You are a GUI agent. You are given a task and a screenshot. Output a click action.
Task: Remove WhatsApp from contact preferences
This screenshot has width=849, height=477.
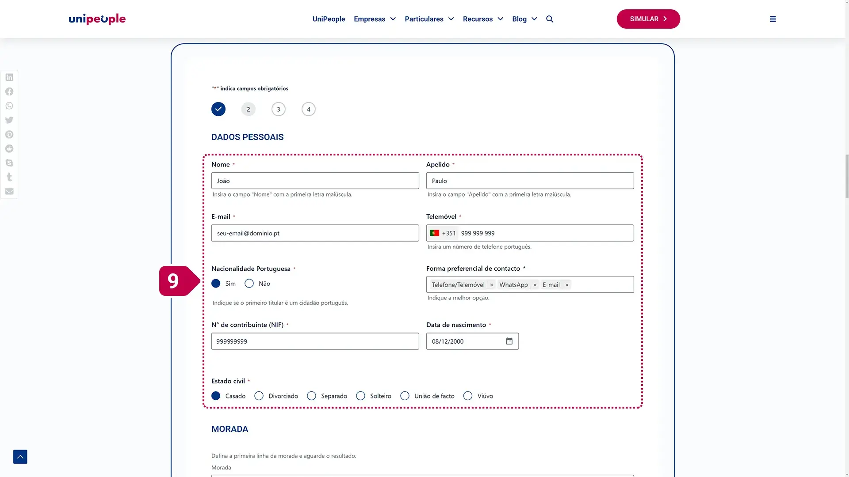tap(535, 285)
